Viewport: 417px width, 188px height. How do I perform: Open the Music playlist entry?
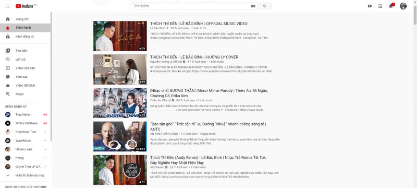[25, 94]
